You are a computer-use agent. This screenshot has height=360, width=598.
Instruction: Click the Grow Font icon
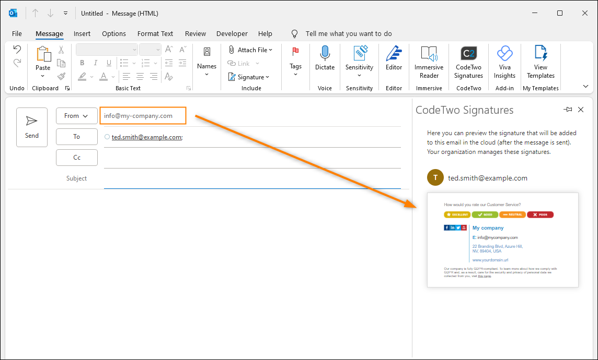168,50
